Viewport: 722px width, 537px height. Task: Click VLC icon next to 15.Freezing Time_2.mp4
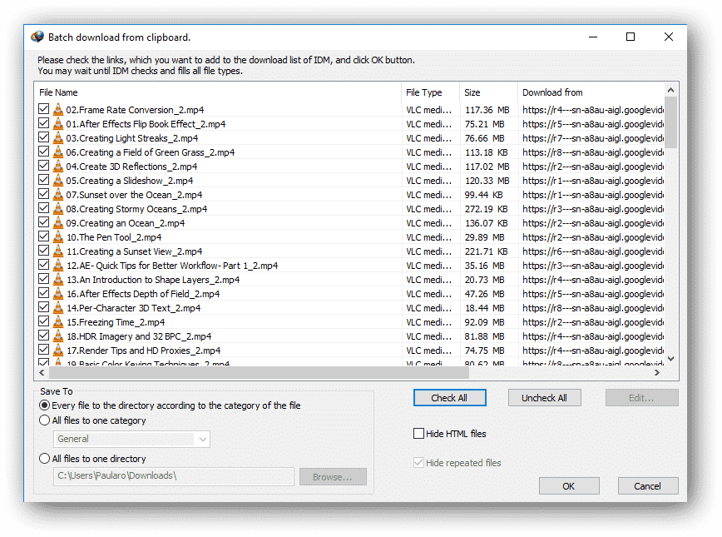(x=58, y=322)
